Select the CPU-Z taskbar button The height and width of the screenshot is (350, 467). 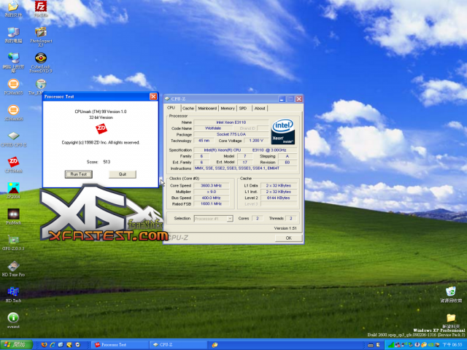pos(178,345)
